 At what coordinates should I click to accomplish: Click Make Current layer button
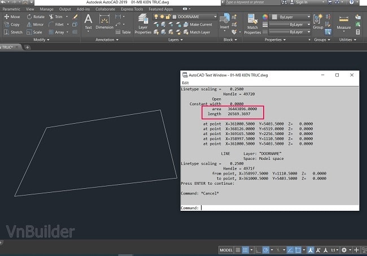coord(198,24)
